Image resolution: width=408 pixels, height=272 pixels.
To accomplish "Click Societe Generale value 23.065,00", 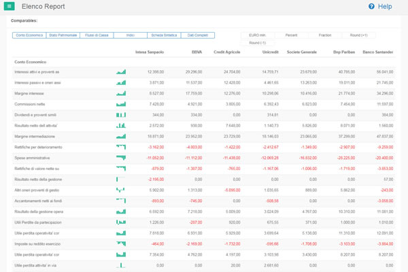I will [308, 137].
